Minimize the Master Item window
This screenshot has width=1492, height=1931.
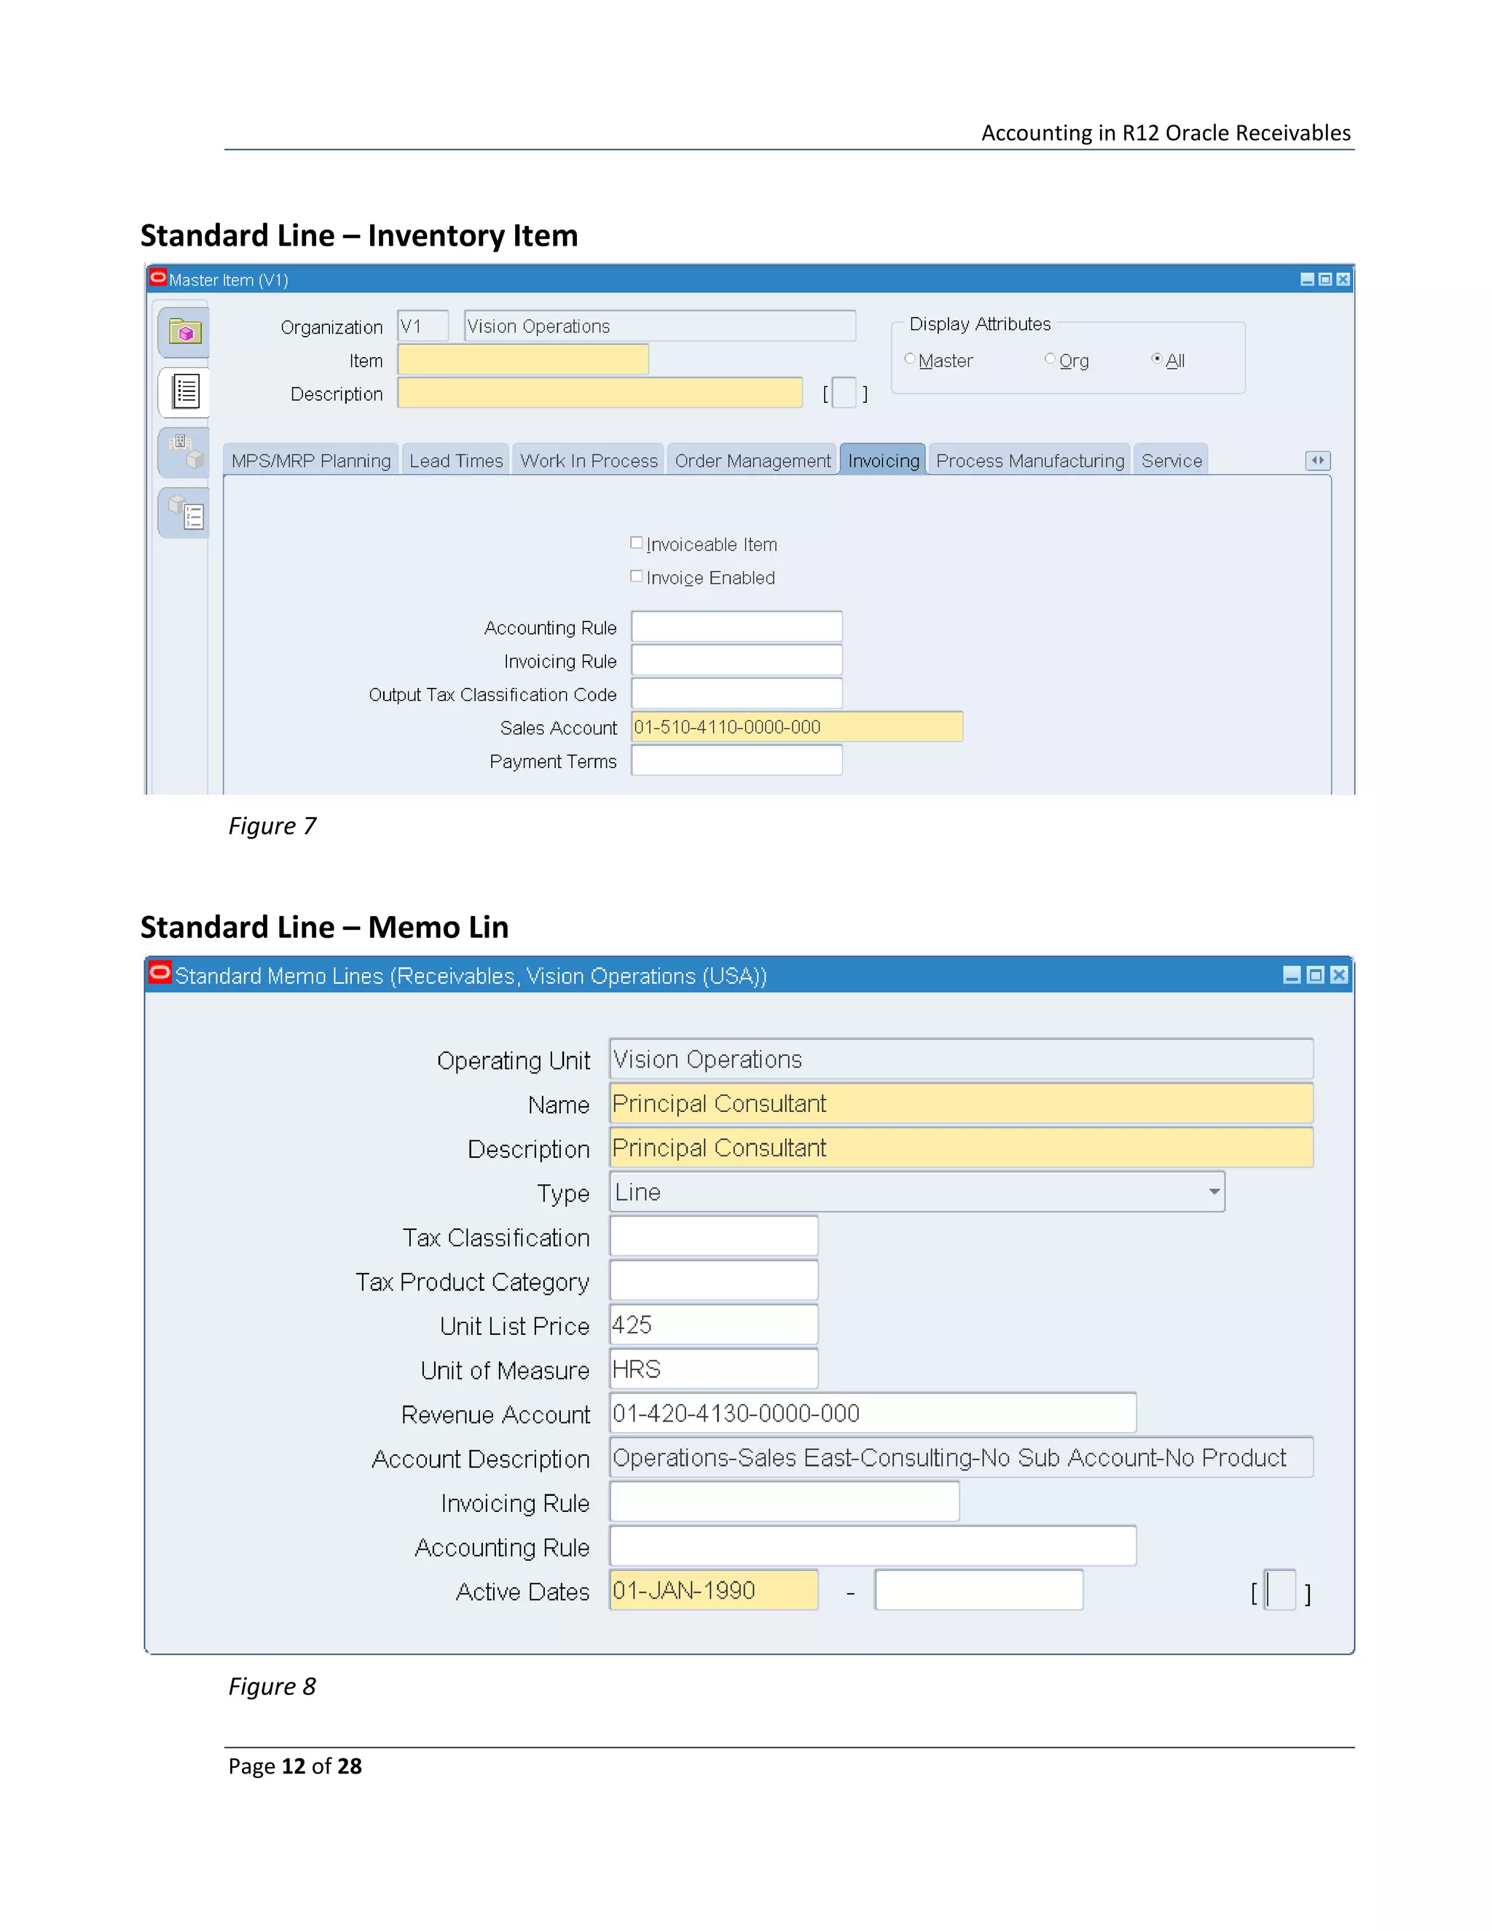[x=1307, y=279]
